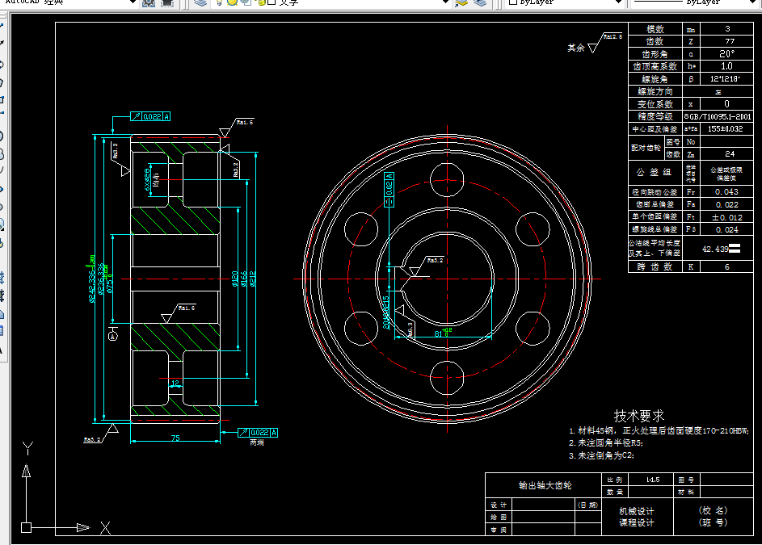This screenshot has width=762, height=545.
Task: Select the helix angle value 12°12'18"
Action: coord(725,78)
